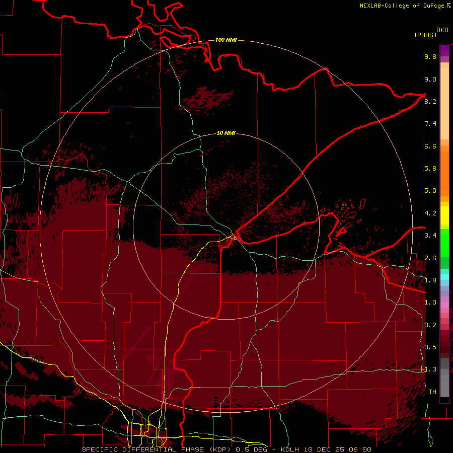Click the DKD product label above the legend
Viewport: 453px width, 453px height.
(442, 30)
